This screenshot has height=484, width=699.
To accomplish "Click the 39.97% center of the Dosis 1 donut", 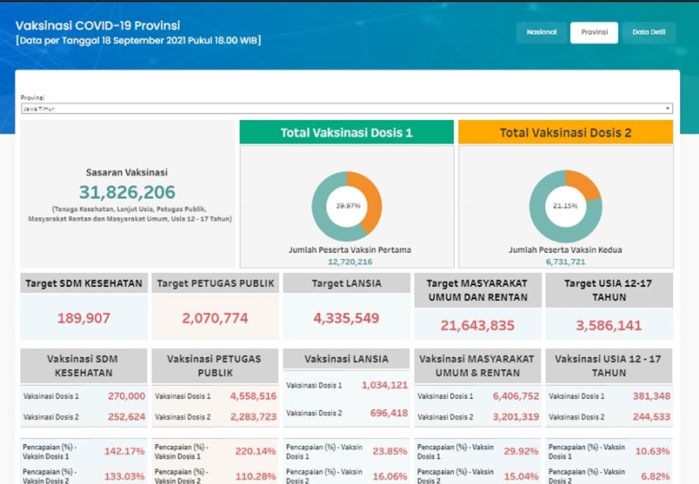I will [347, 206].
